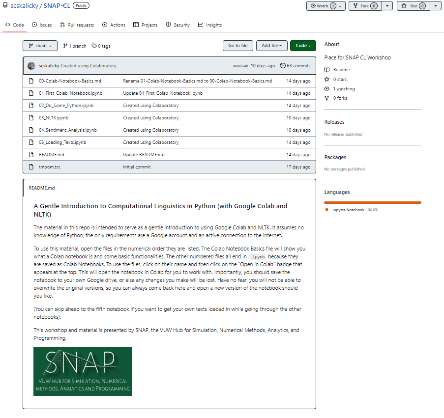Click the Projects table icon
This screenshot has width=444, height=418.
point(136,25)
